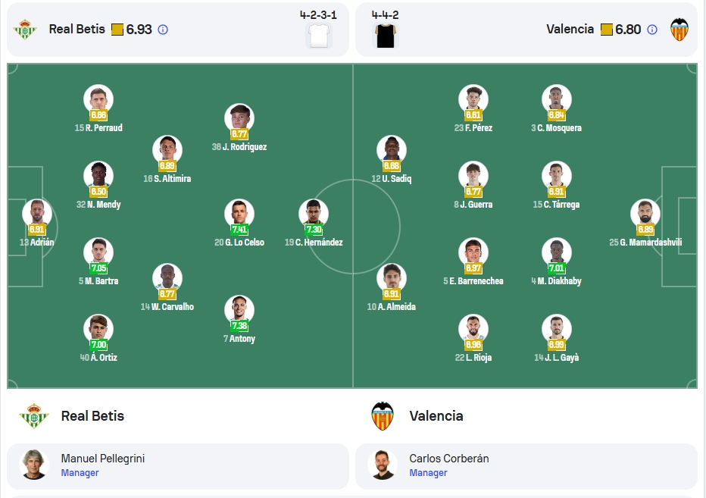Select J. L. Gayà player avatar
Image resolution: width=706 pixels, height=498 pixels.
[556, 328]
